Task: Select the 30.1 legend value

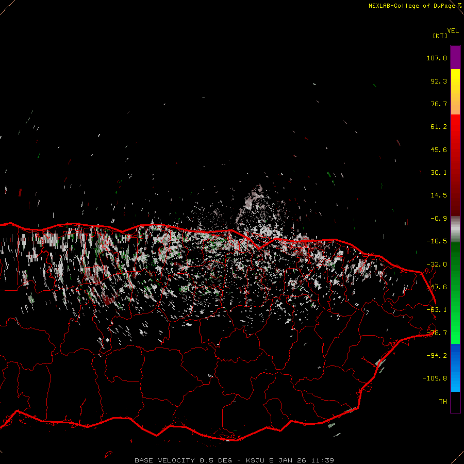Action: pyautogui.click(x=439, y=173)
